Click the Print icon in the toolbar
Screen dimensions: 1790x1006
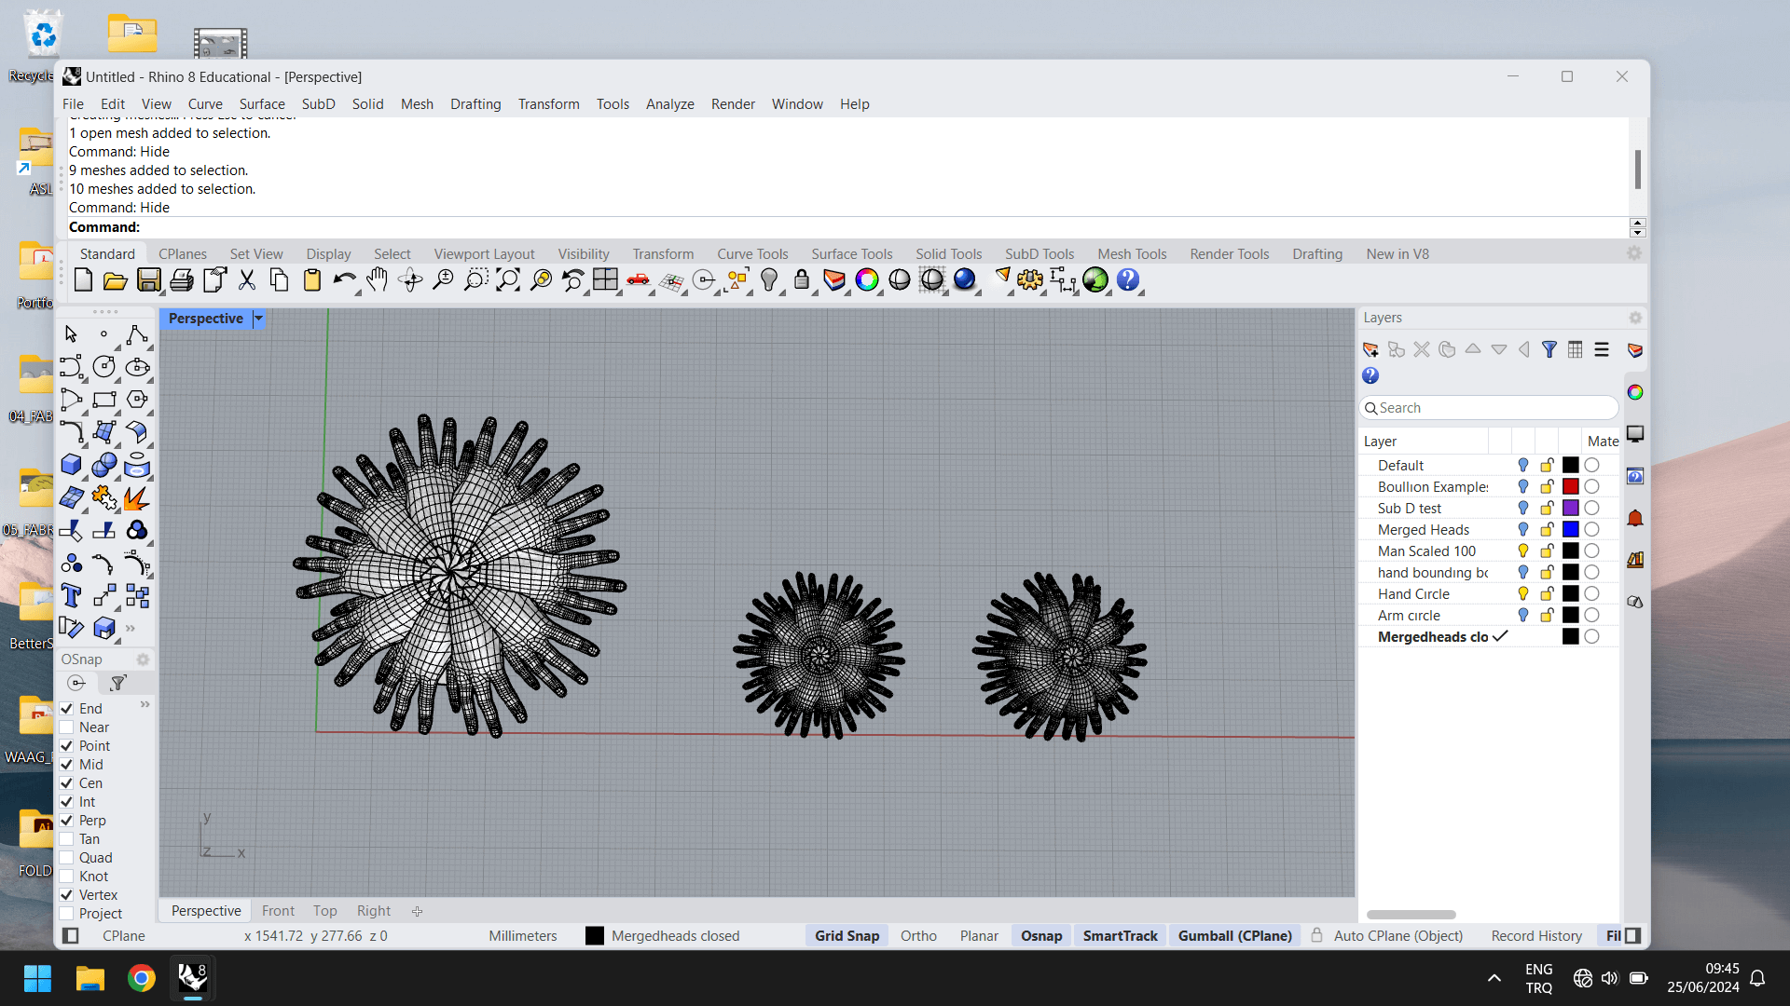182,280
